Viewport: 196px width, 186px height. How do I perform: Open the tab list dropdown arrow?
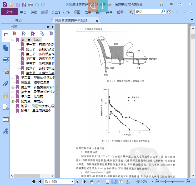(x=192, y=20)
